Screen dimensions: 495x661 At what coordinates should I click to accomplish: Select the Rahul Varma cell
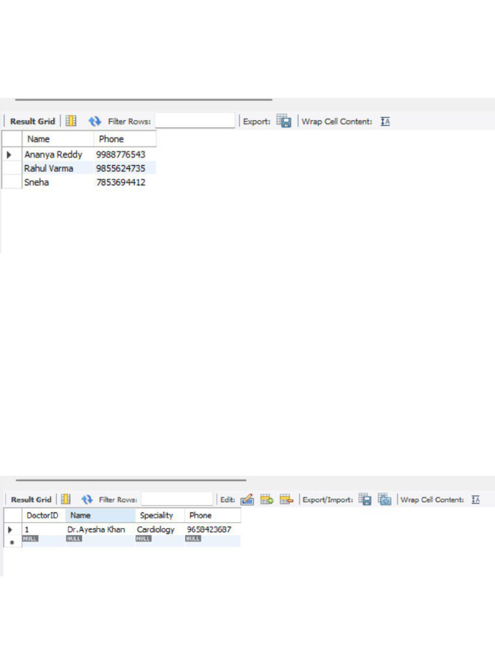[57, 168]
